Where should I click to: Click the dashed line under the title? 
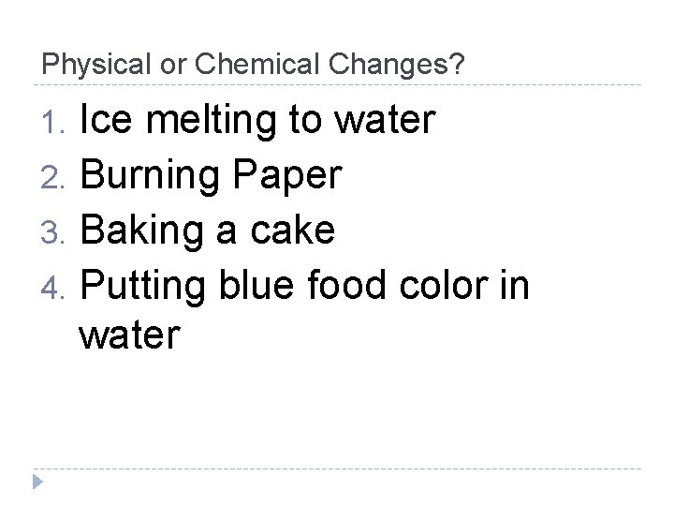pyautogui.click(x=337, y=85)
